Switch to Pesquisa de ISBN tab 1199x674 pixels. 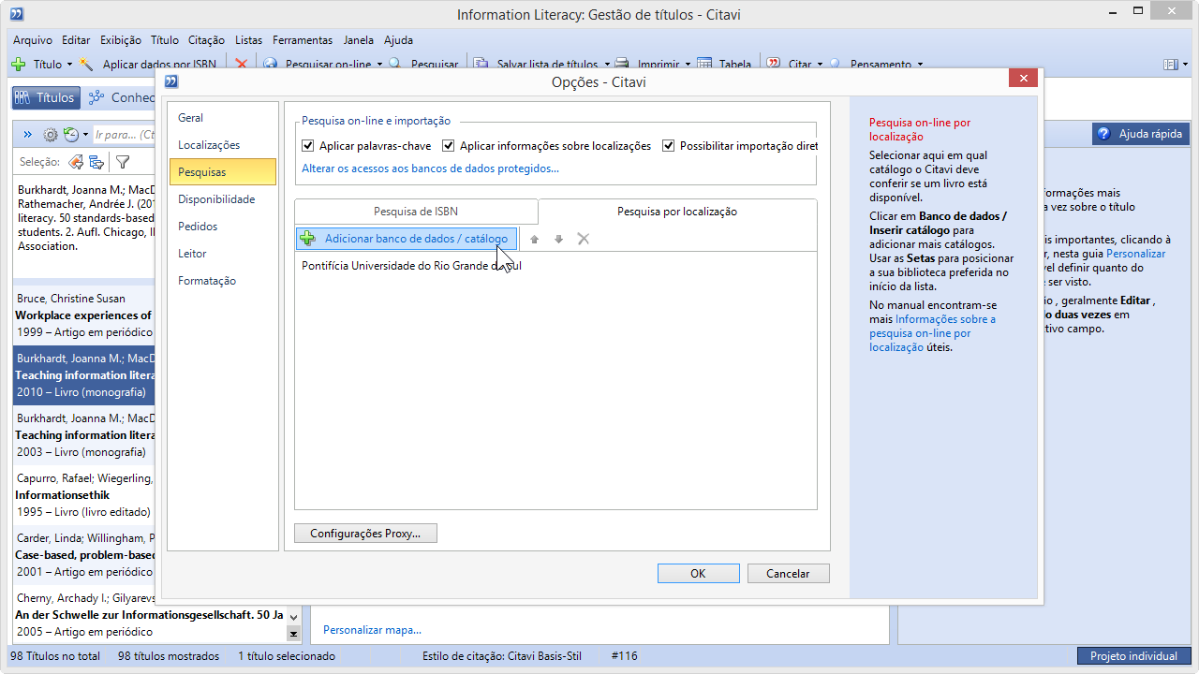tap(416, 212)
